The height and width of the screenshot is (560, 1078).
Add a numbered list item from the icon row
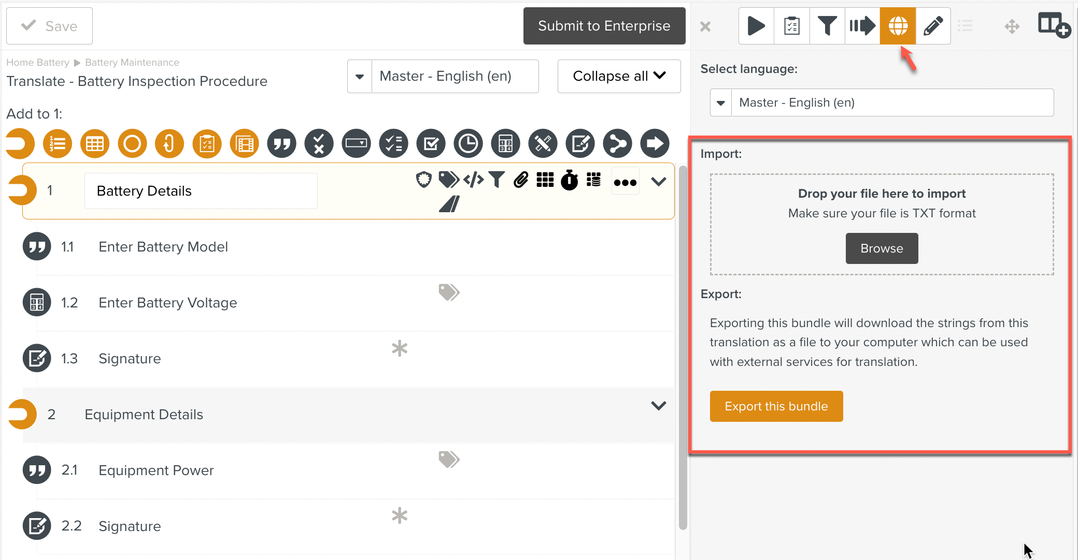point(58,143)
